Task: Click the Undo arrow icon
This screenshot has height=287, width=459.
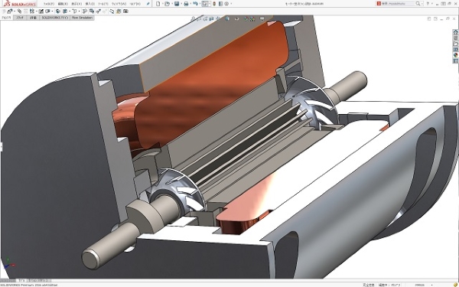Action: click(x=195, y=4)
